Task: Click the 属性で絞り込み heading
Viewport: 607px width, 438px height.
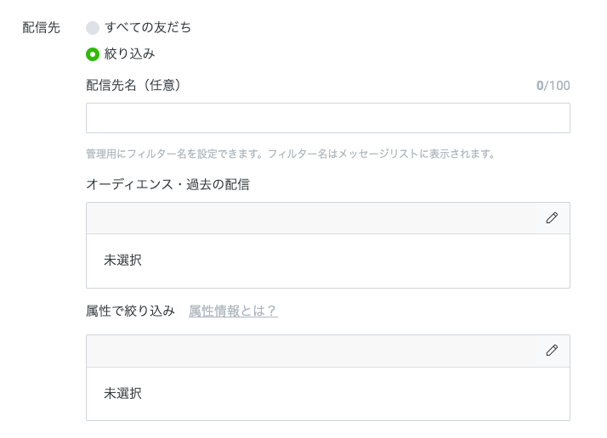Action: [x=130, y=311]
